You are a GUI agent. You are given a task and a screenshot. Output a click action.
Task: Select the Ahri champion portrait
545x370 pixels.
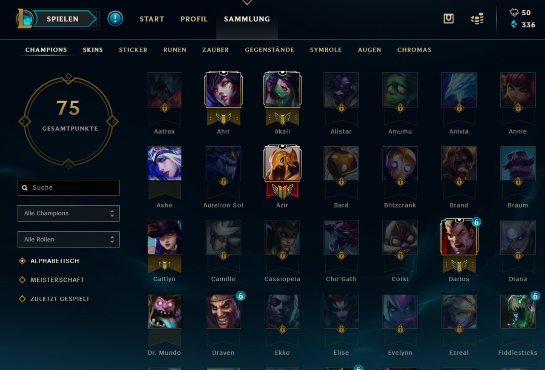[223, 90]
